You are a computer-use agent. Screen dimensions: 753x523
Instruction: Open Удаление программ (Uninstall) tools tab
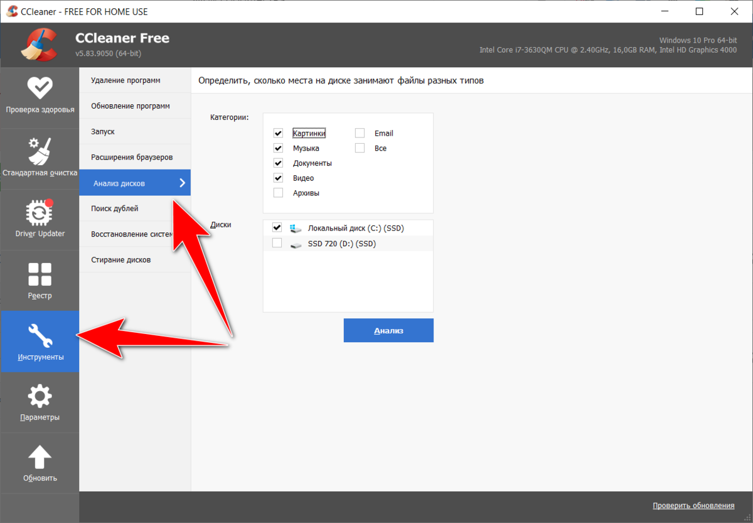point(135,80)
